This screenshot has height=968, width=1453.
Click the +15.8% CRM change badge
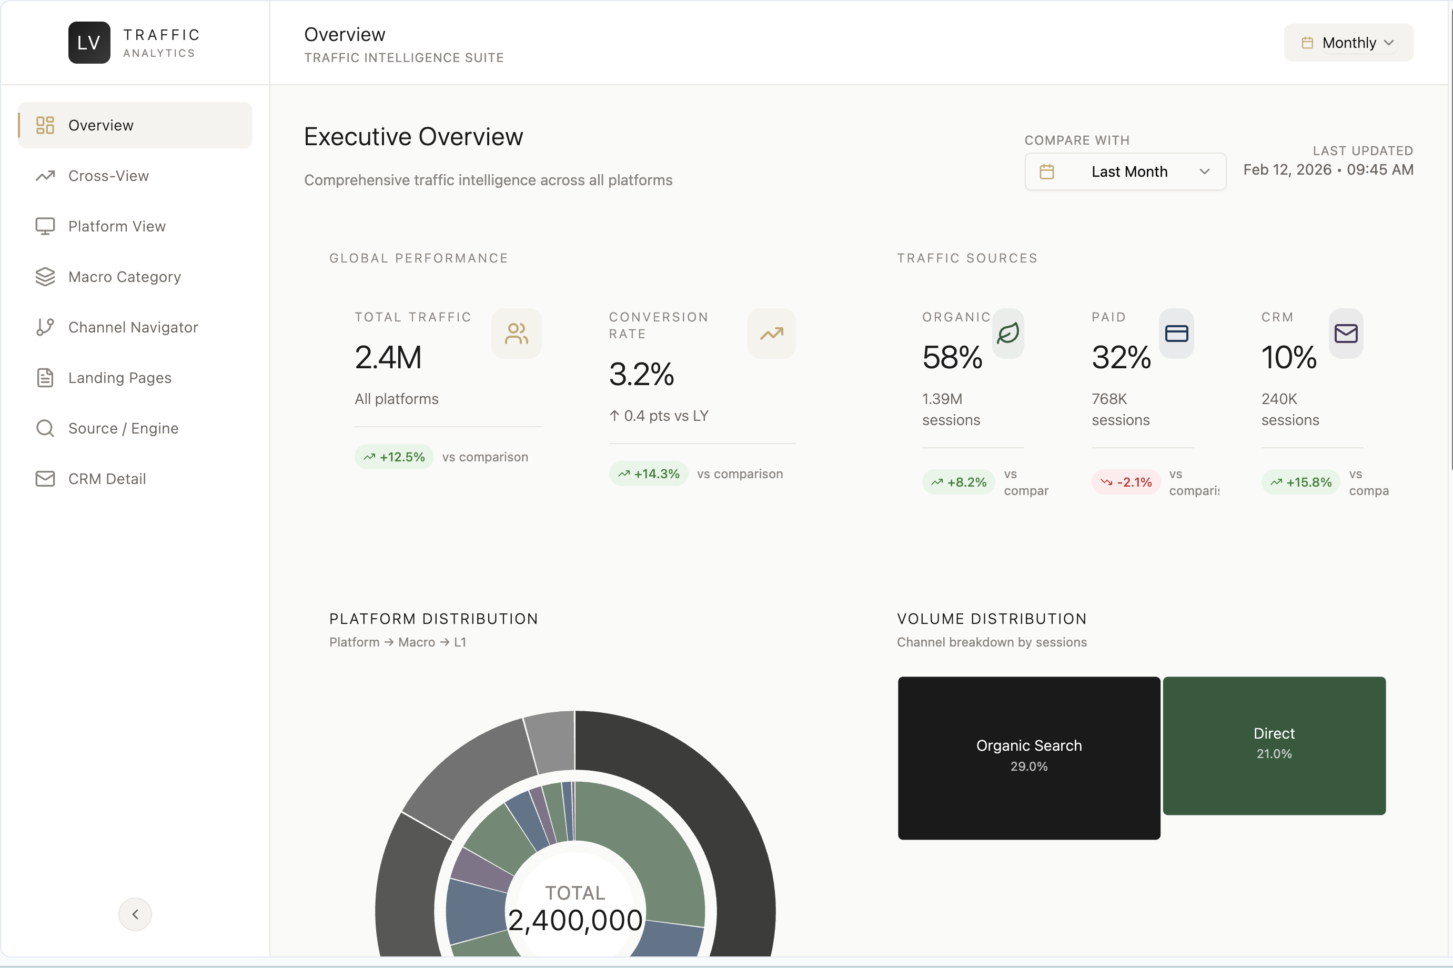[1300, 482]
